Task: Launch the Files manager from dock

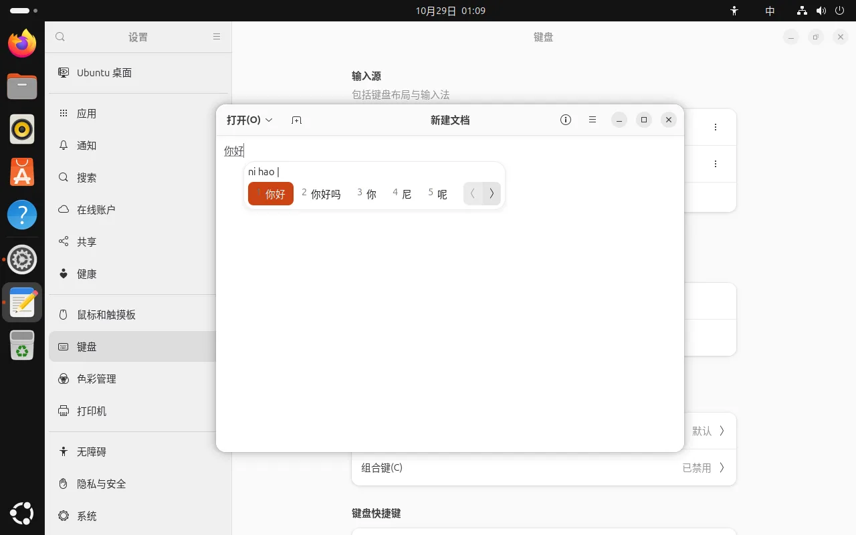Action: (x=22, y=86)
